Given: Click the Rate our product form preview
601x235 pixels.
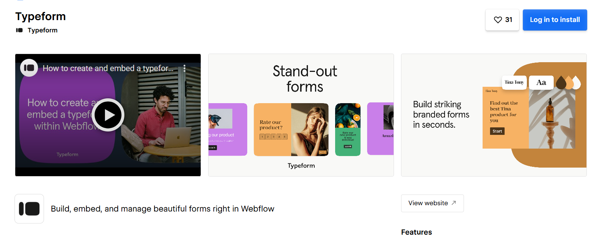Looking at the screenshot, I should point(291,129).
